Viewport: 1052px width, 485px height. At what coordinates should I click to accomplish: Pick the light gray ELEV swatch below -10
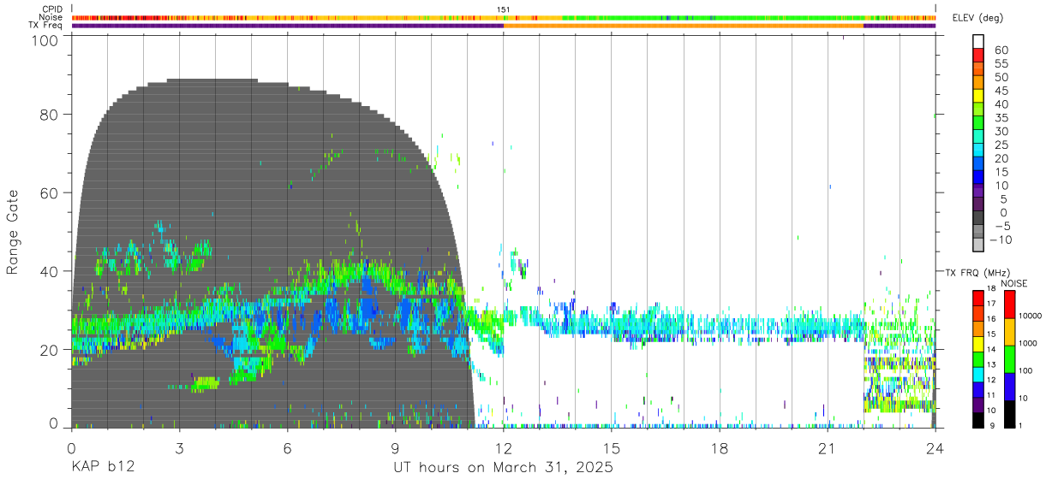[978, 246]
